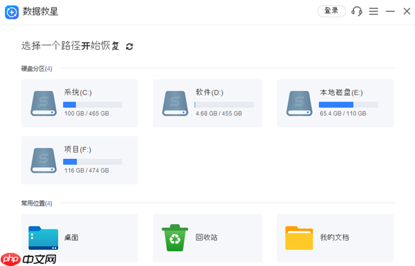Minimize the 数据救星 window
415x266 pixels.
tap(390, 11)
